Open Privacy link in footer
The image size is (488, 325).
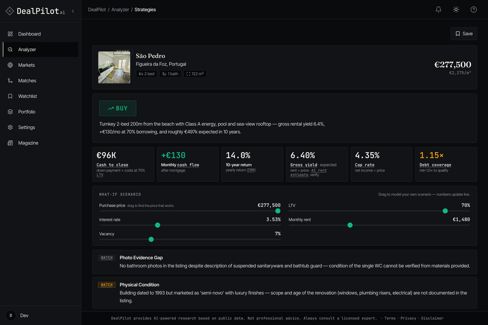408,318
